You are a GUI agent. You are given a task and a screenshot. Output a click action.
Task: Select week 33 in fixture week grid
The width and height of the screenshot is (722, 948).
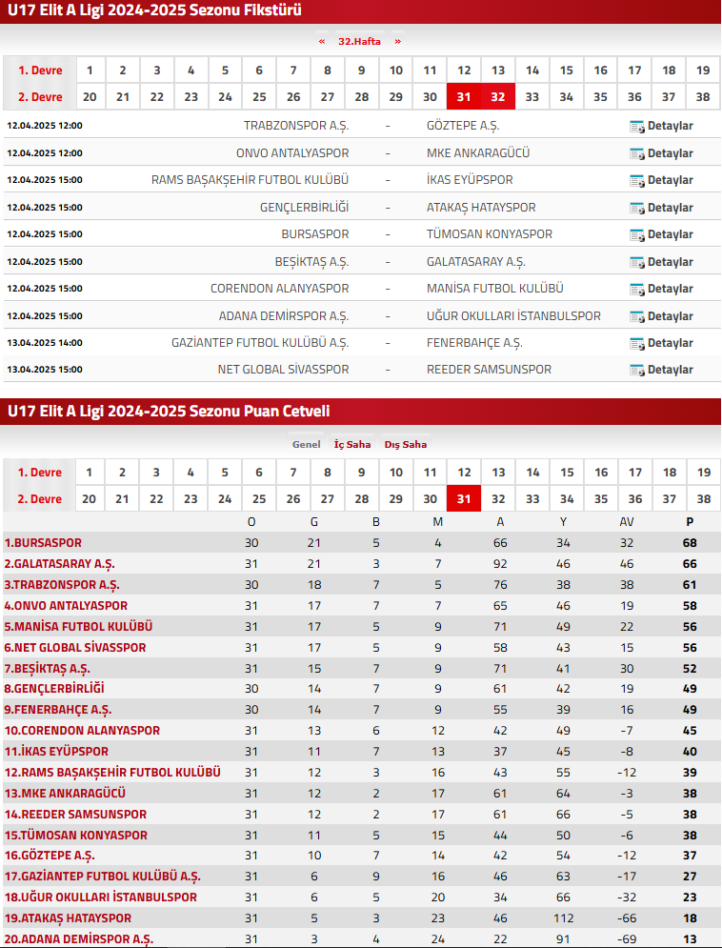[x=532, y=96]
